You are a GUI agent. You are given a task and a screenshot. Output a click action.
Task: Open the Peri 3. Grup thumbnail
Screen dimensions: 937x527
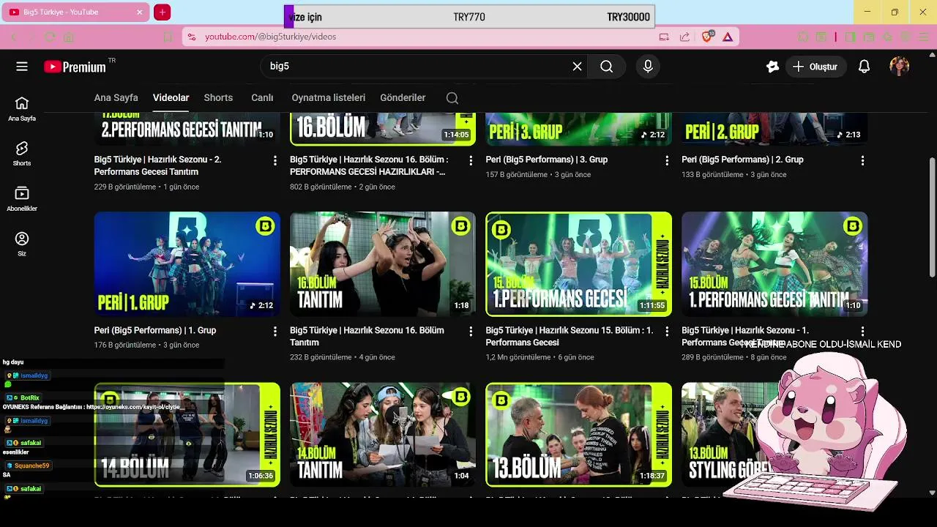579,130
